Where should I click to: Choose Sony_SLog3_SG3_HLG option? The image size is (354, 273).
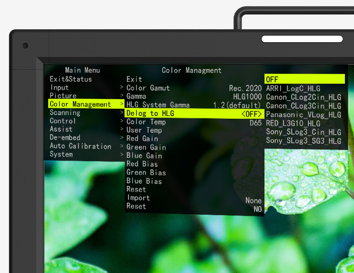304,141
